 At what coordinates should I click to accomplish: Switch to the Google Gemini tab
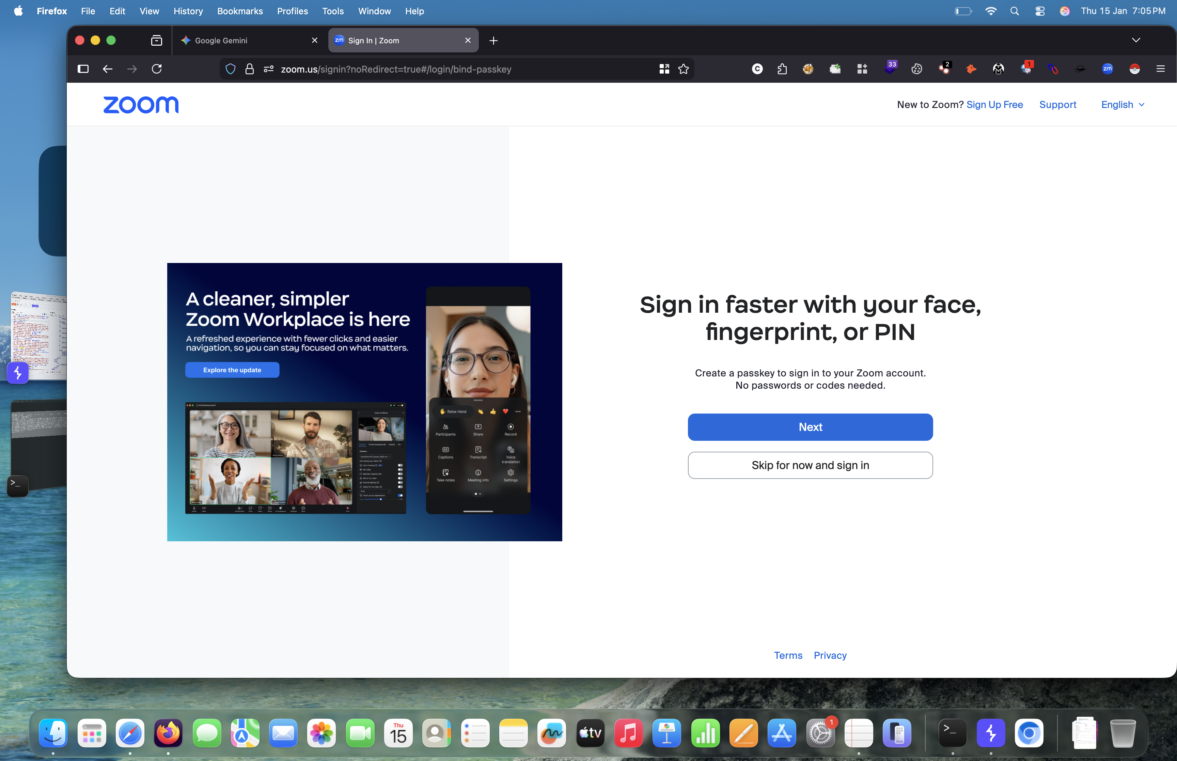click(221, 41)
